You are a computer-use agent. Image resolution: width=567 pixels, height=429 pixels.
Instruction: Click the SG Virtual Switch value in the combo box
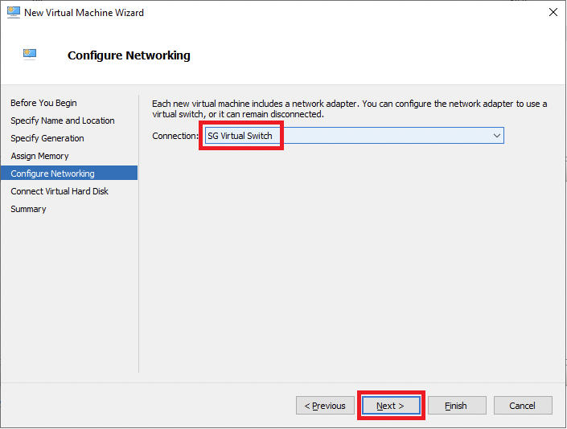[240, 136]
